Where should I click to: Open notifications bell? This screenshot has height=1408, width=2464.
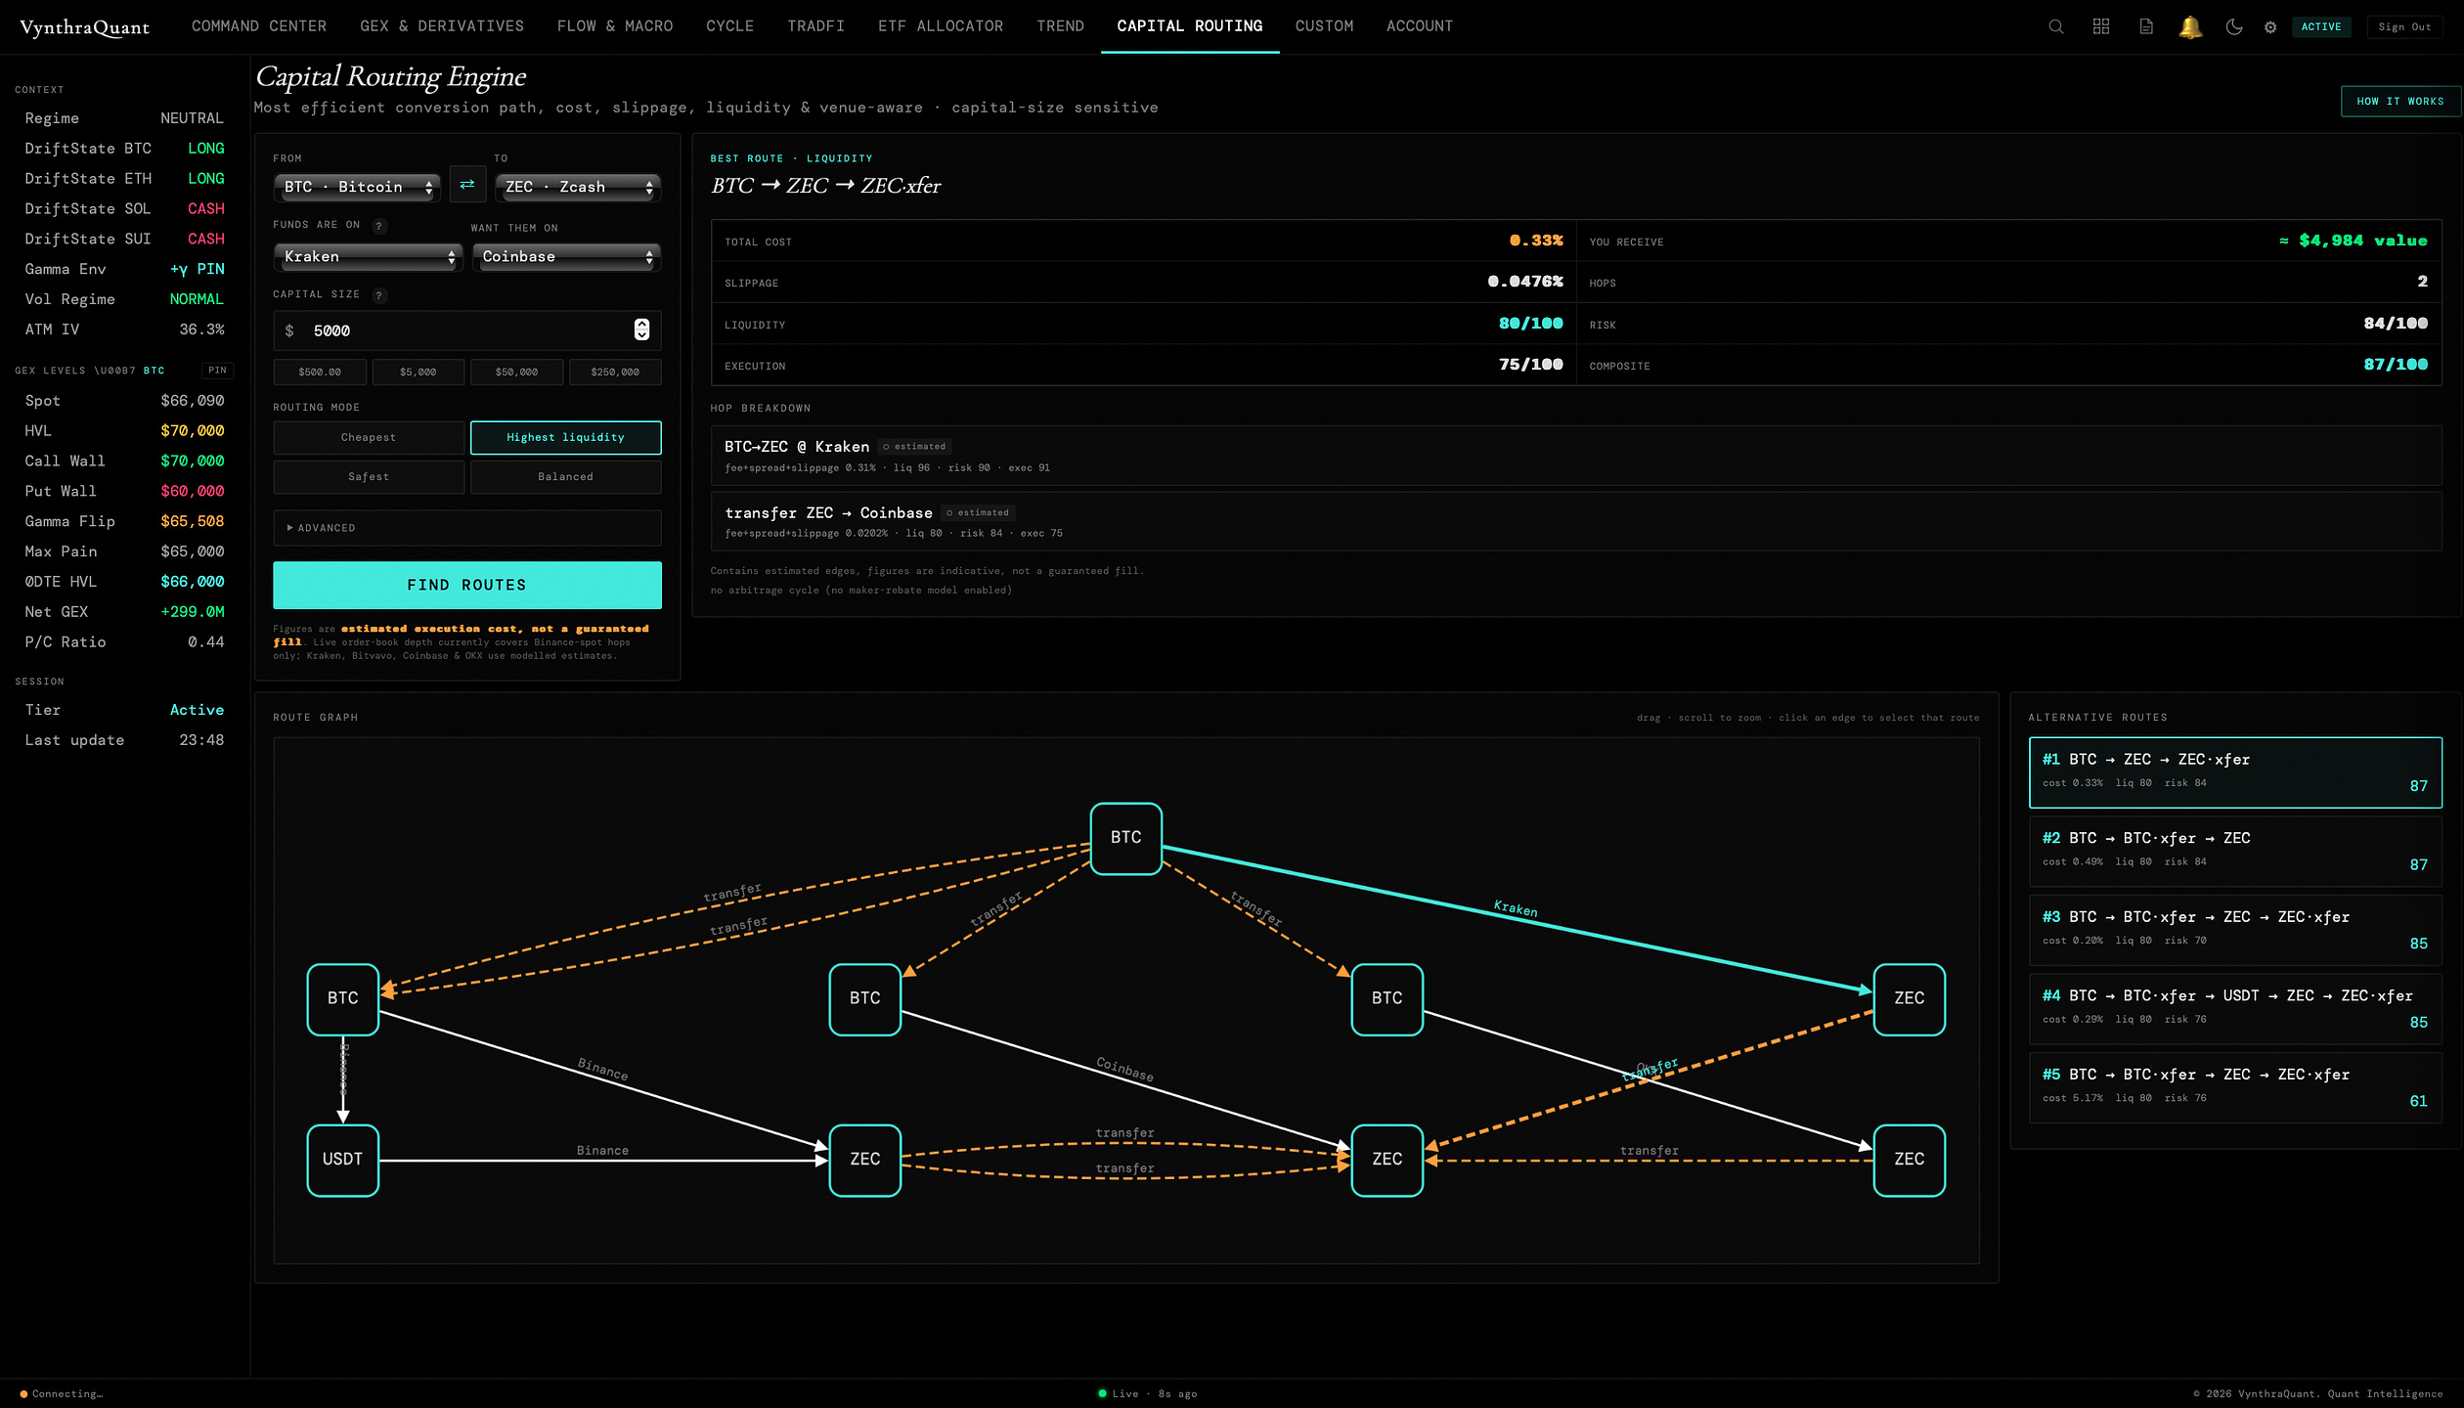[2190, 26]
